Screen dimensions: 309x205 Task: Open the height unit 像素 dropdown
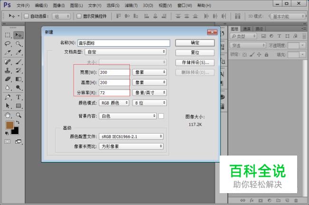(150, 82)
